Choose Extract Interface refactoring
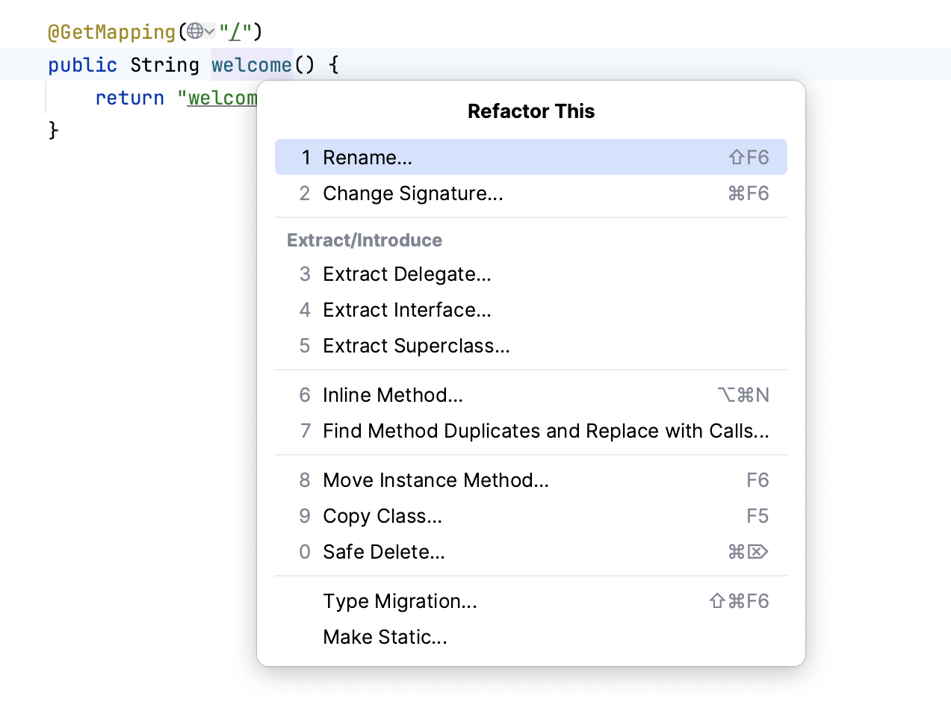 click(406, 309)
